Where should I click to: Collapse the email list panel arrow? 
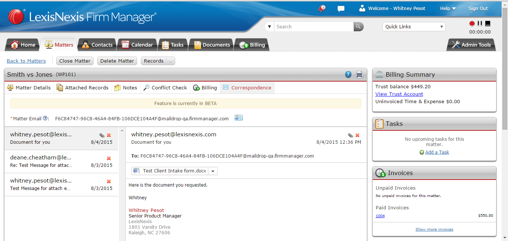(x=122, y=130)
